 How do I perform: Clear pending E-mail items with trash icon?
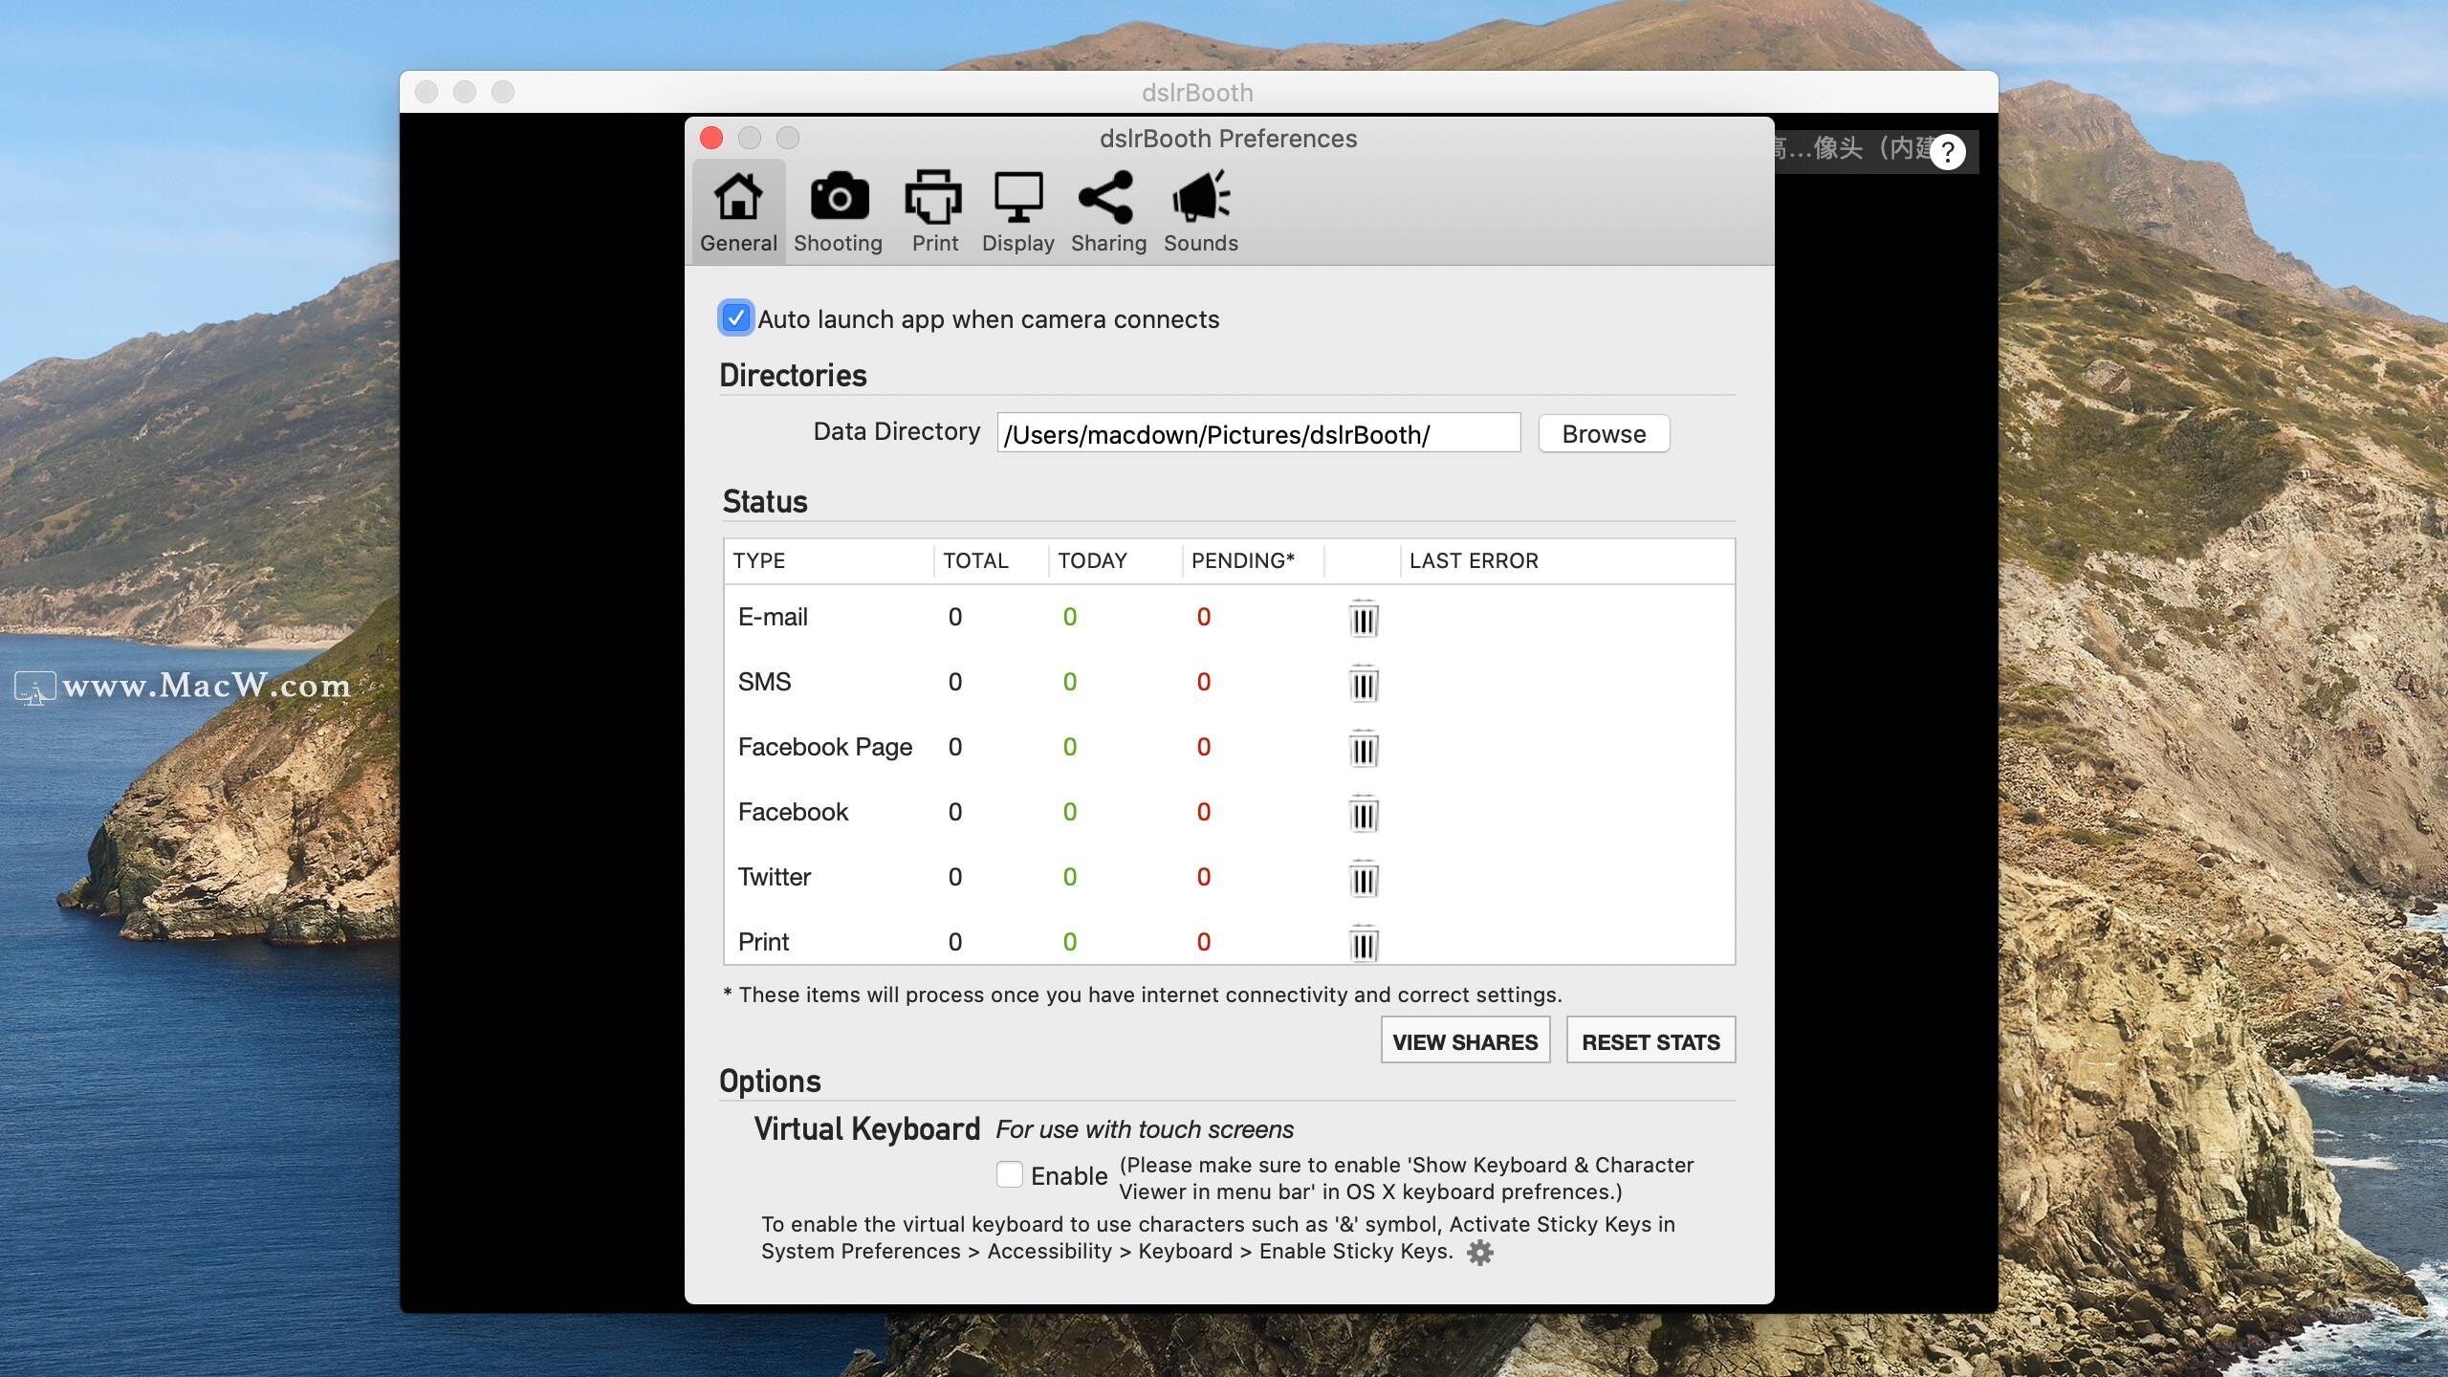click(x=1364, y=619)
